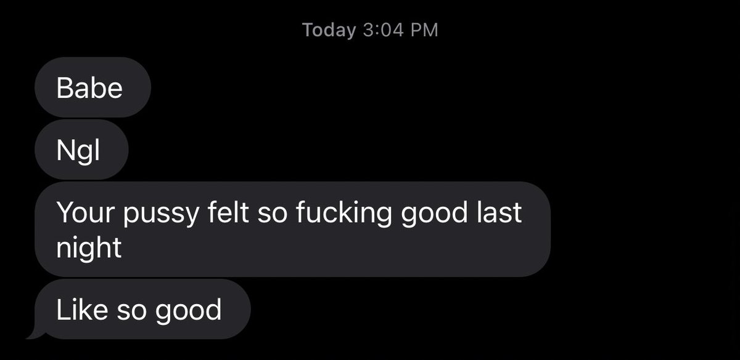Image resolution: width=740 pixels, height=360 pixels.
Task: Click the word 'good' in the final bubble
Action: [x=188, y=311]
